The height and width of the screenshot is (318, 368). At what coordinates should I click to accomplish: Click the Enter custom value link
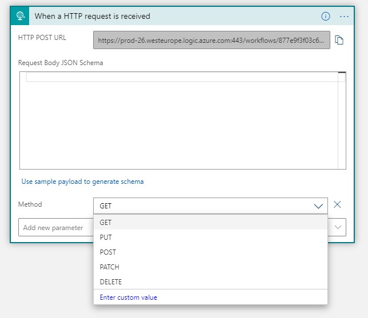(128, 297)
